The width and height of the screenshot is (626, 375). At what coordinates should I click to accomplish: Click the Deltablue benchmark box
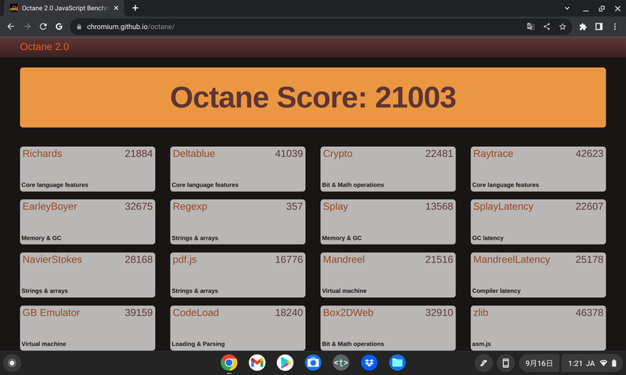(x=238, y=169)
